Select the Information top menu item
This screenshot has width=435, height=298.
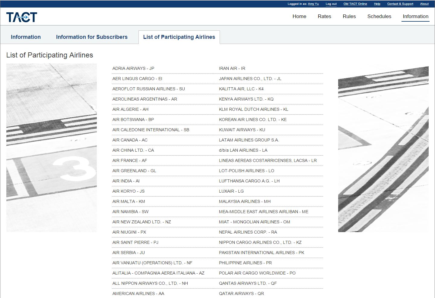pos(415,17)
